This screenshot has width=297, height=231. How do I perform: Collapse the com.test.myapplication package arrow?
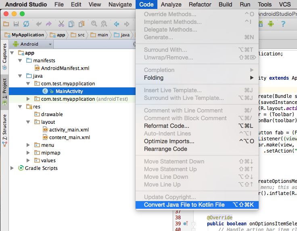click(x=28, y=84)
